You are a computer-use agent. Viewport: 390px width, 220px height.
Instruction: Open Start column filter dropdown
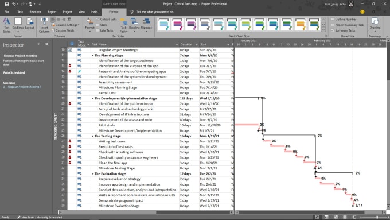(228, 45)
